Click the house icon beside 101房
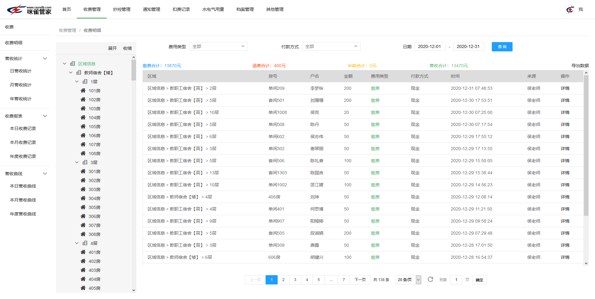The width and height of the screenshot is (595, 299). 83,90
